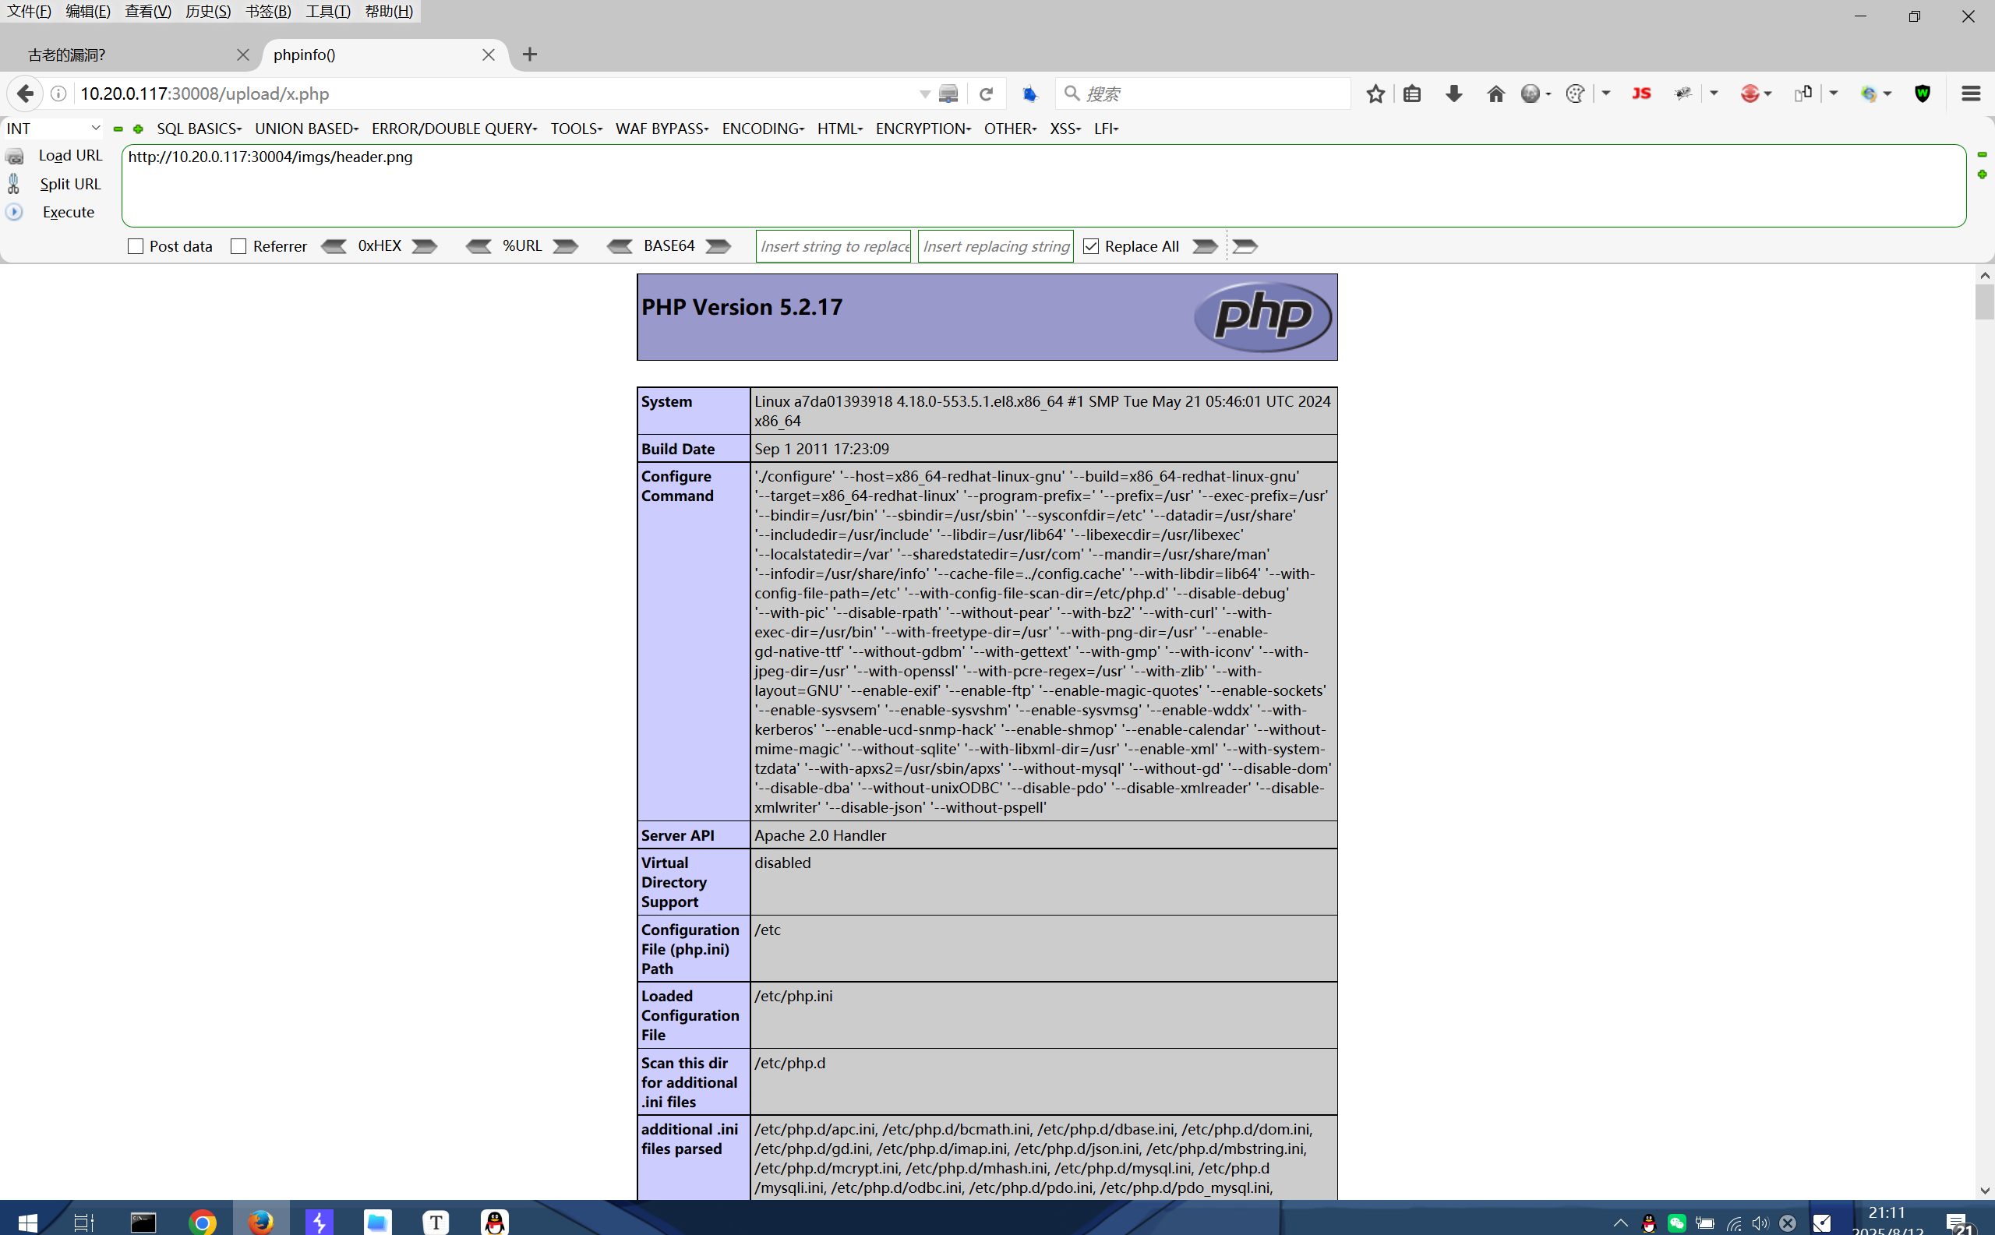Click the Load URL button

pos(69,155)
